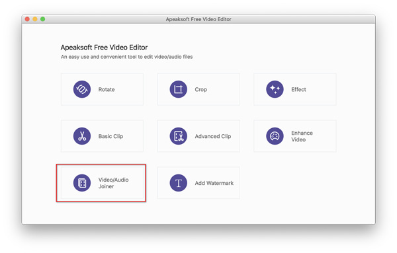Image resolution: width=397 pixels, height=253 pixels.
Task: Open the Advanced Clip icon
Action: pos(178,136)
